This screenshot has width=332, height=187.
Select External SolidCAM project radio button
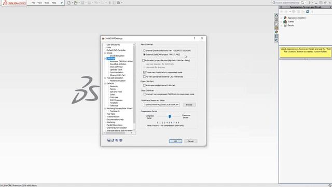144,55
